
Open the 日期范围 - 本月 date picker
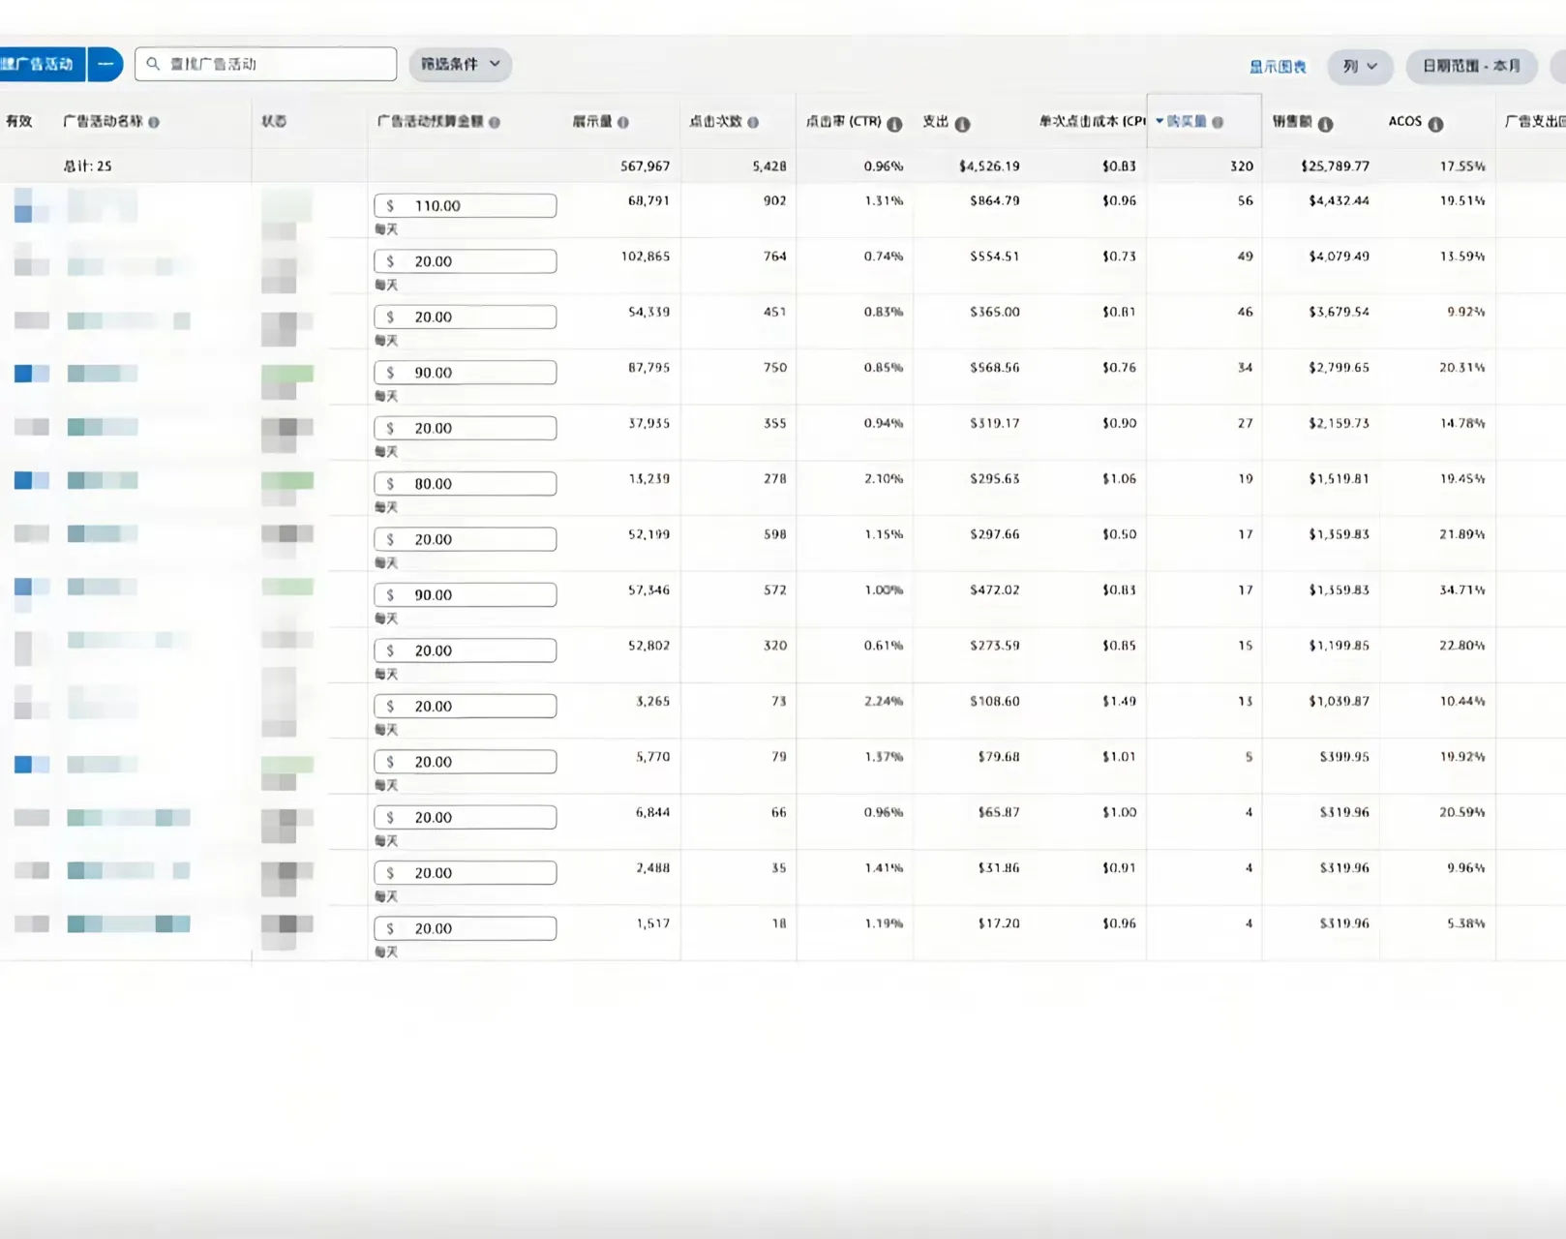1470,67
